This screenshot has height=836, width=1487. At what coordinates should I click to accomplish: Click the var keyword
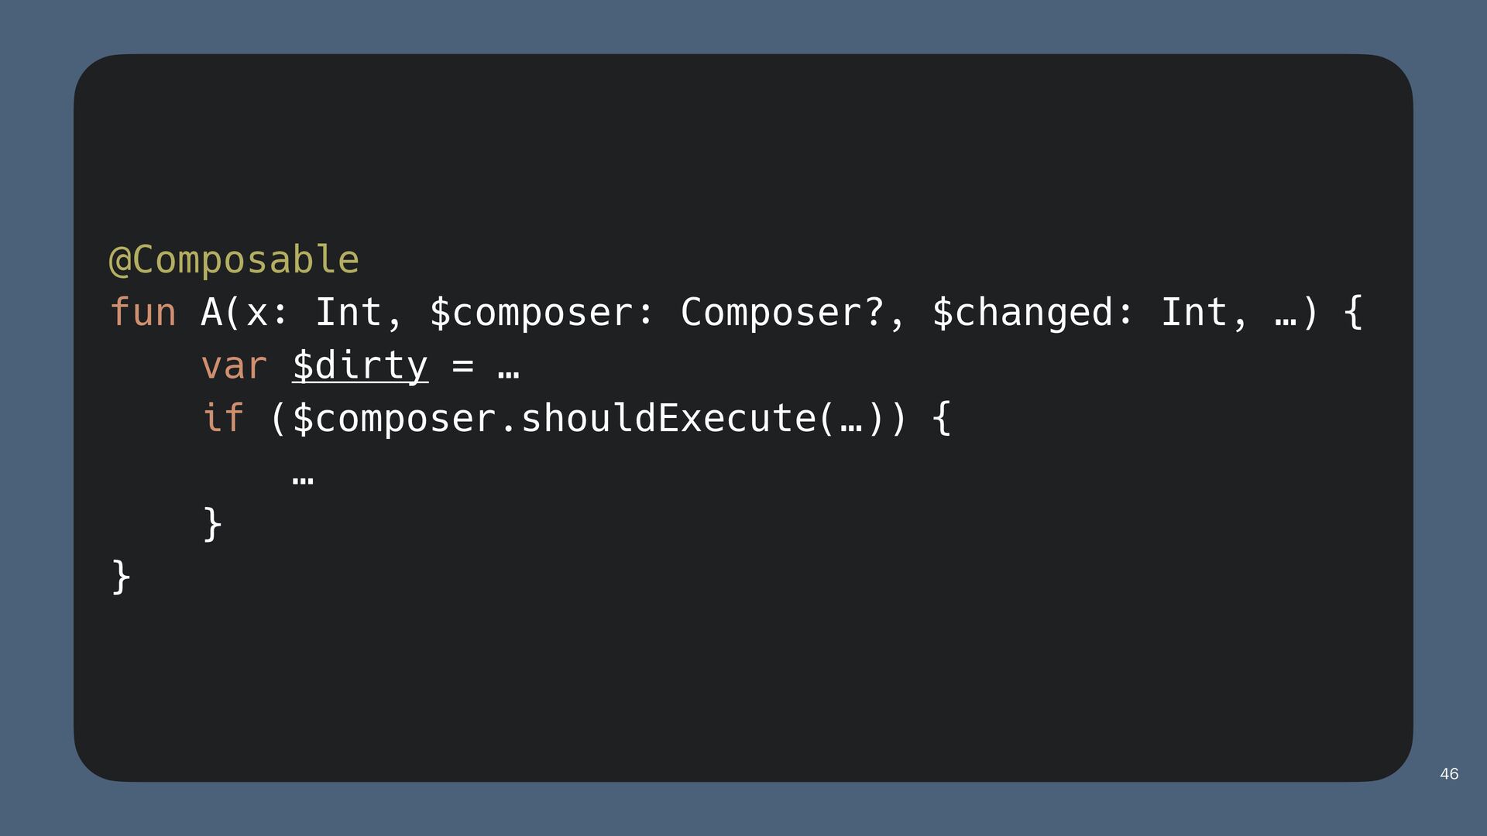(234, 365)
